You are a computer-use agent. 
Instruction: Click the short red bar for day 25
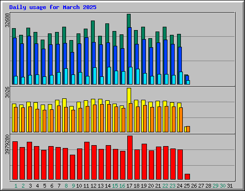pyautogui.click(x=187, y=177)
